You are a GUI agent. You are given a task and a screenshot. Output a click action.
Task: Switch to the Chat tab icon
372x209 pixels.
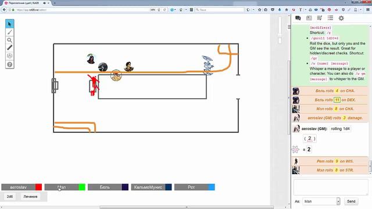coord(298,18)
